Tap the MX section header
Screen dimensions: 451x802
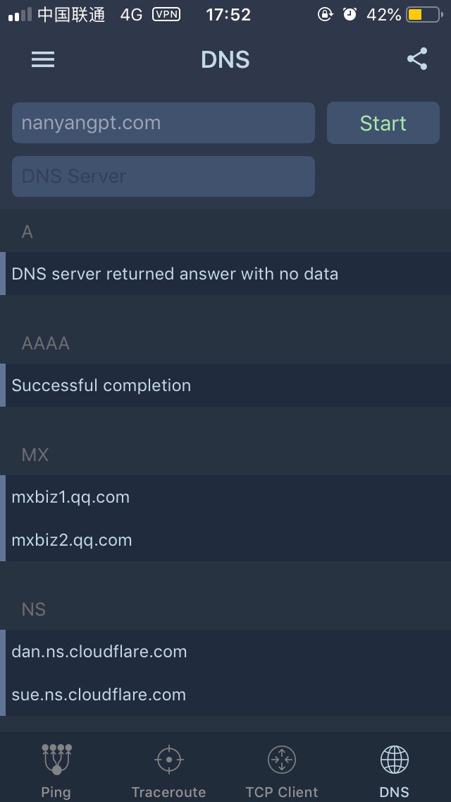coord(35,455)
